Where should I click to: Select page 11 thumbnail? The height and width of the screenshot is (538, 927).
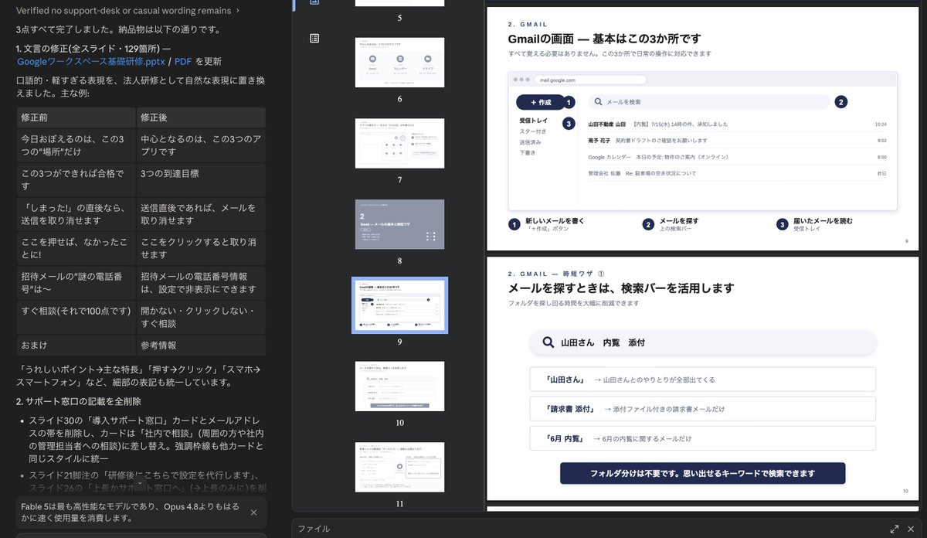tap(399, 467)
